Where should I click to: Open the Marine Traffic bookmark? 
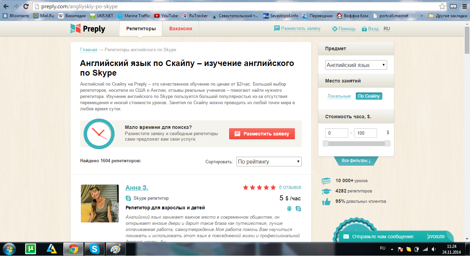134,15
